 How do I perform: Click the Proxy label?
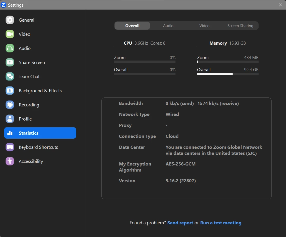tap(125, 125)
